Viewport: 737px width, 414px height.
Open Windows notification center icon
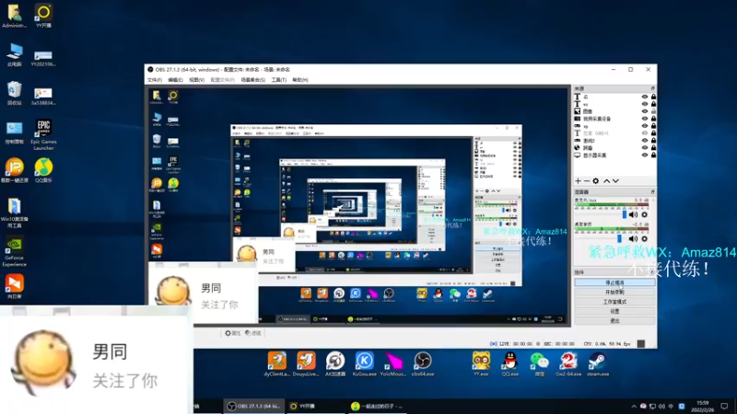pyautogui.click(x=724, y=407)
